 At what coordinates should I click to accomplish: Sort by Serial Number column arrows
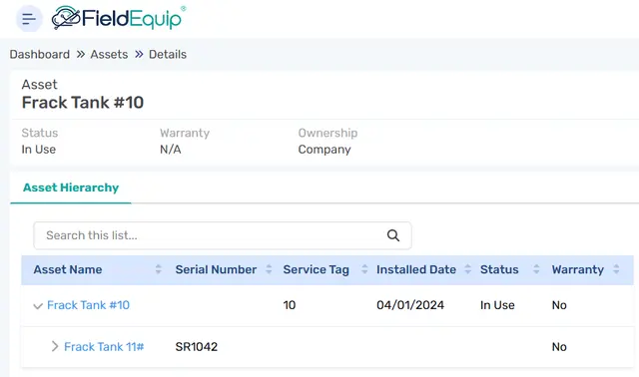tap(269, 269)
